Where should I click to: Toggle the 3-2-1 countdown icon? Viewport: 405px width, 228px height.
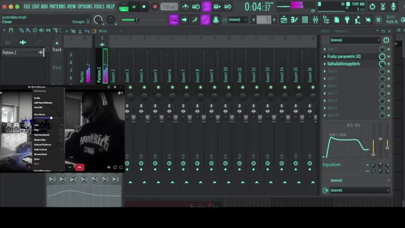(x=207, y=6)
